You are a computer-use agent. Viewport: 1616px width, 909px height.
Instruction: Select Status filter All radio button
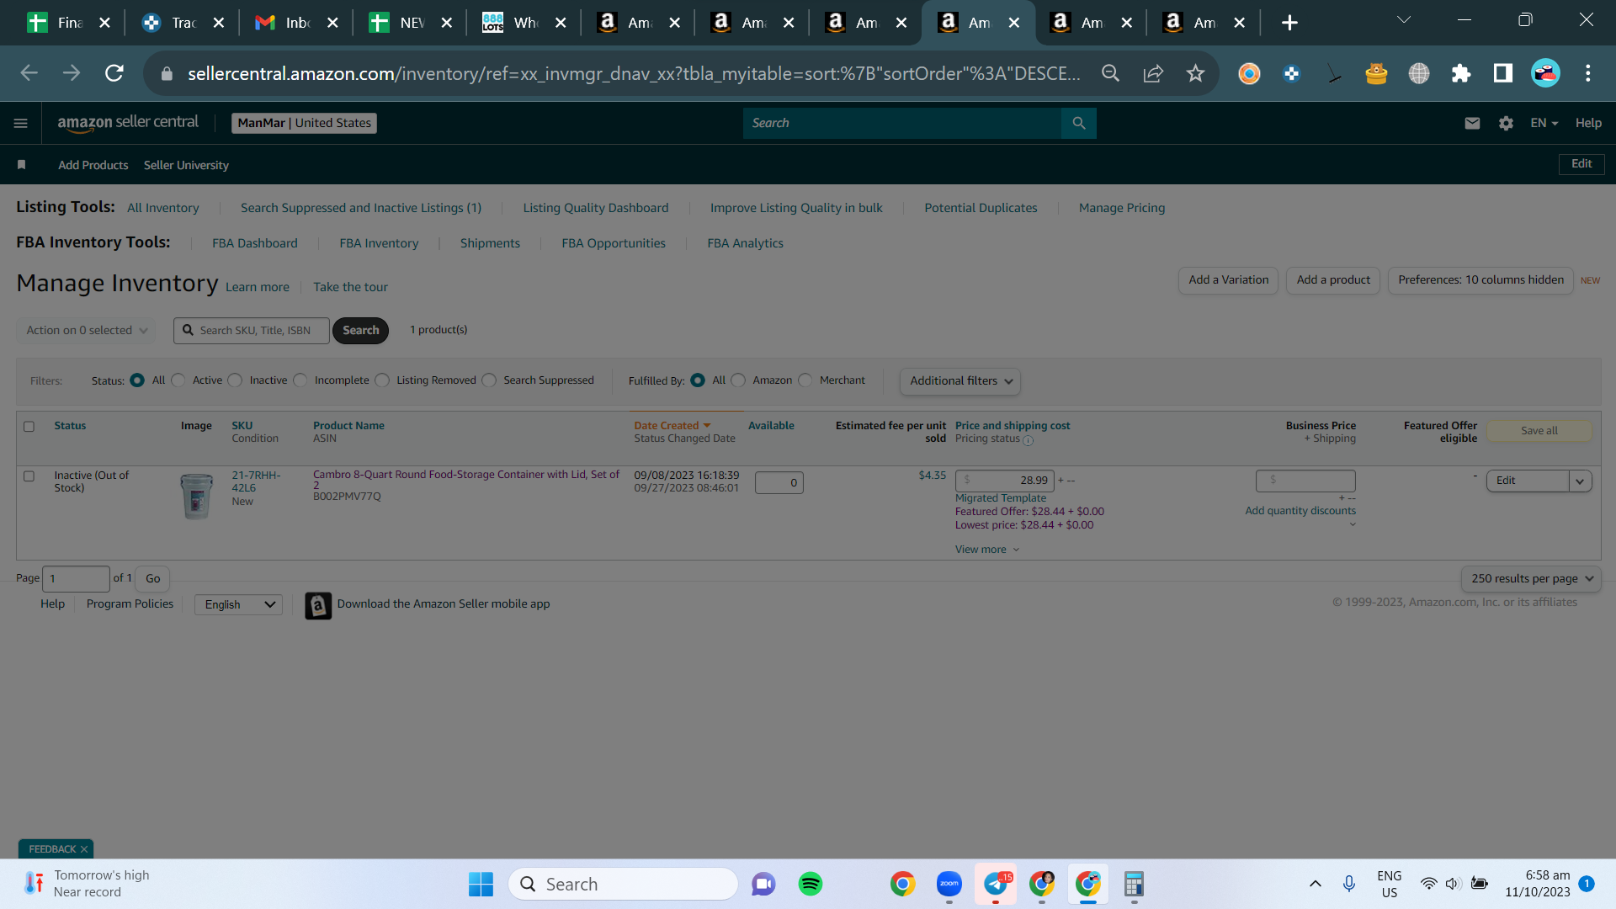click(137, 380)
